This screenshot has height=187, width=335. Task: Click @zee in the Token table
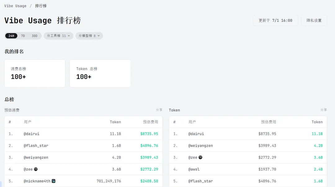[x=193, y=158]
